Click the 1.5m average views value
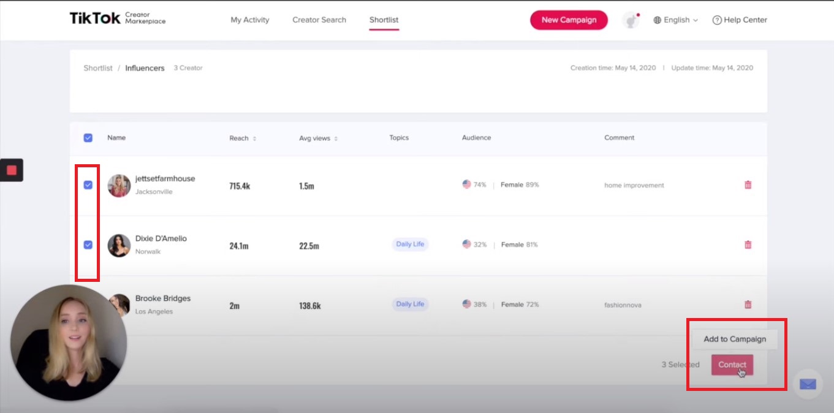Screen dimensions: 834x413 pos(306,186)
